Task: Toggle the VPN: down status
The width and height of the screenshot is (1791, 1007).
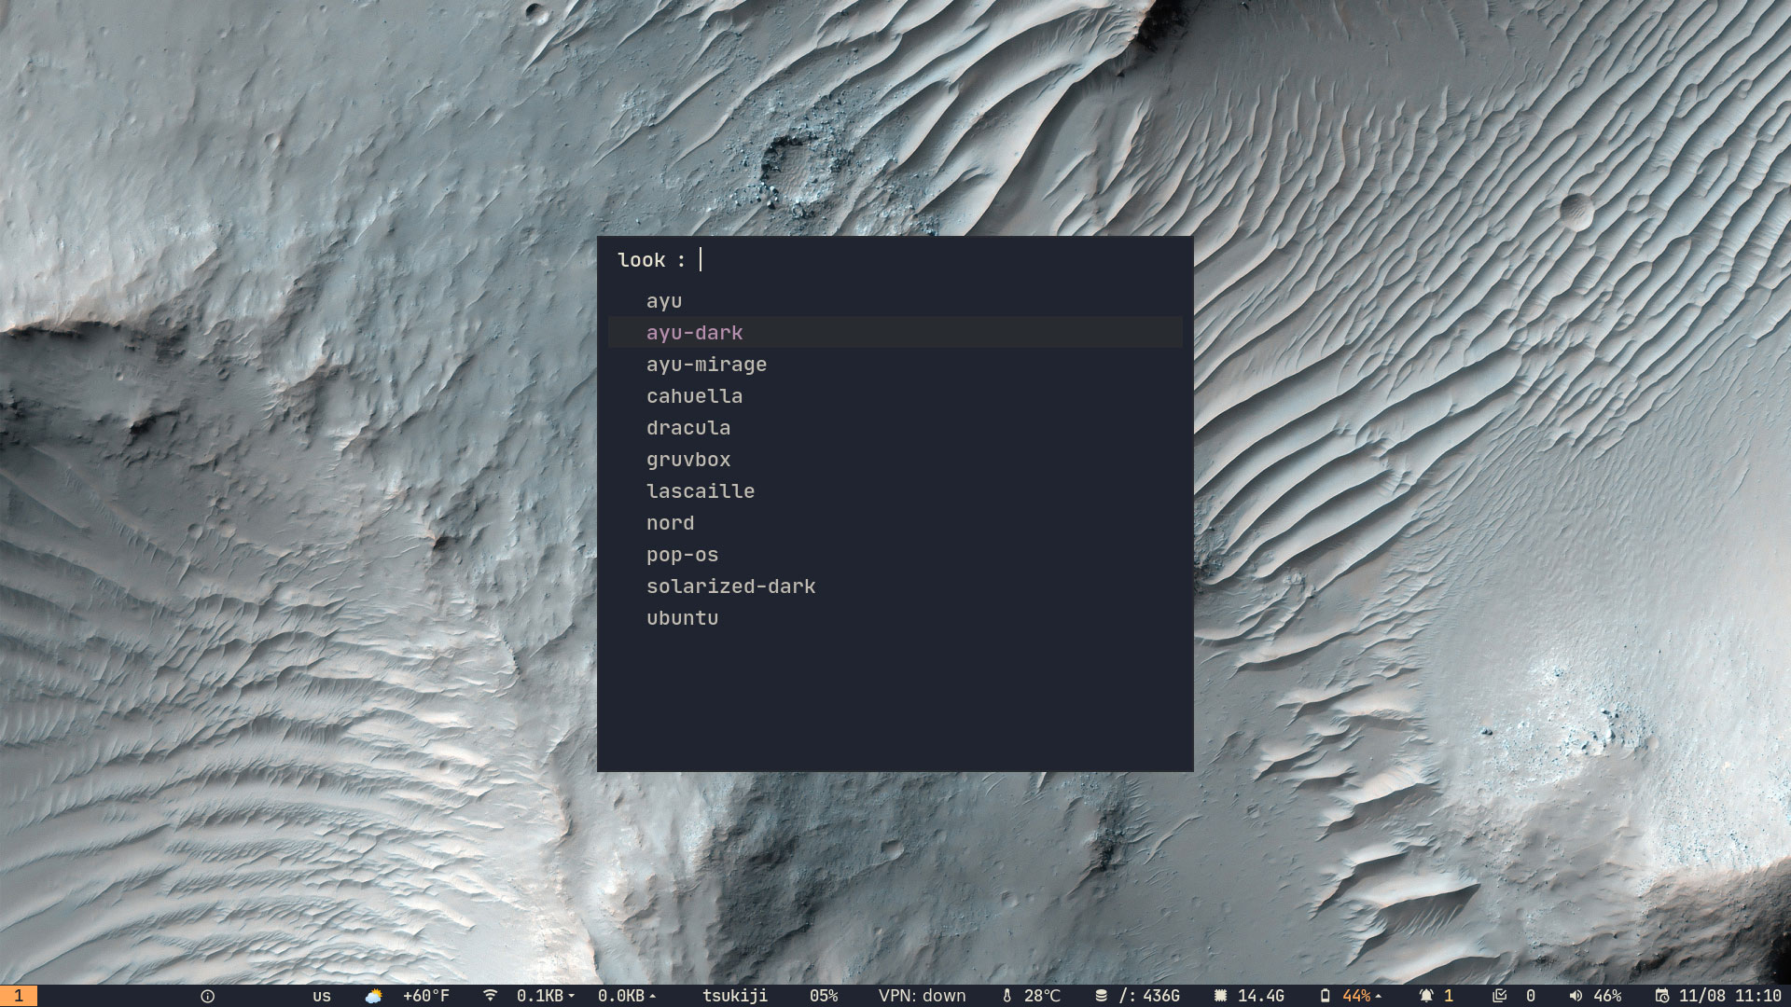Action: (x=922, y=996)
